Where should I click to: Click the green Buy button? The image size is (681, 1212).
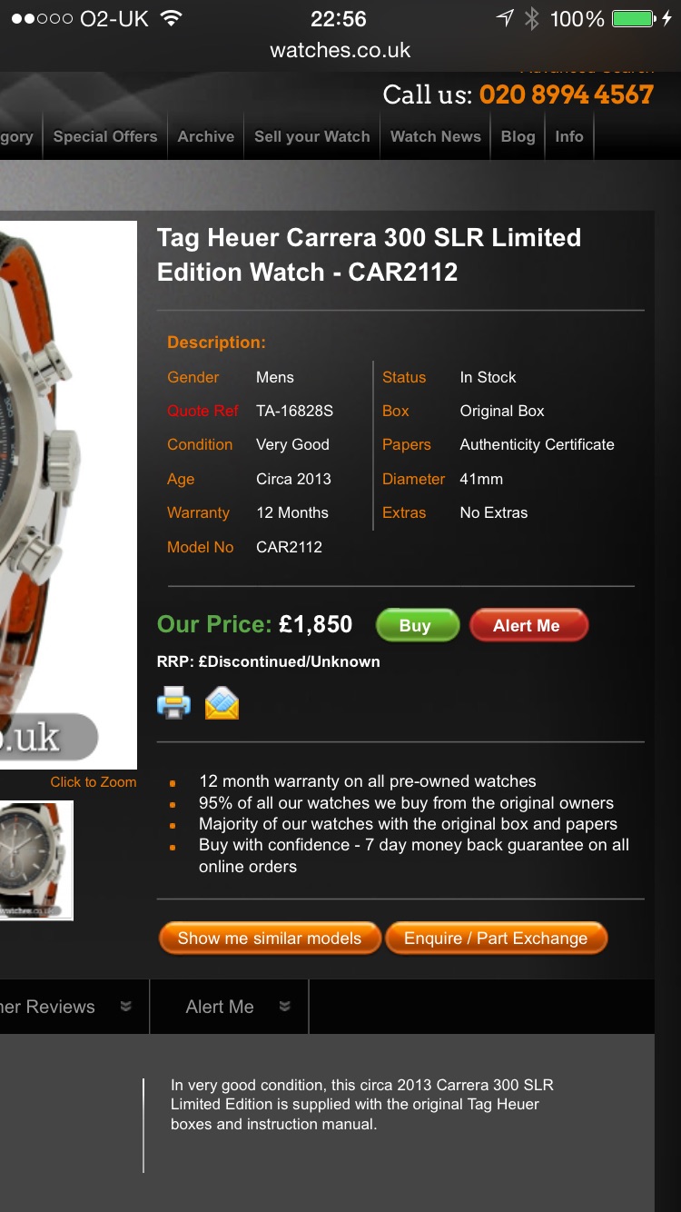(417, 626)
